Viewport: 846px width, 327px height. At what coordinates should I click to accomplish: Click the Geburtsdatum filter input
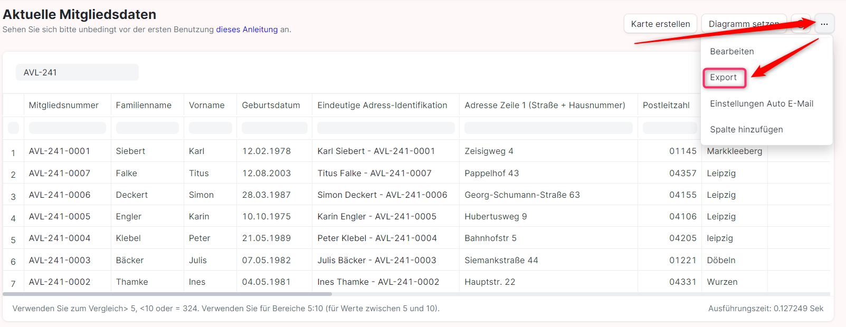point(274,128)
